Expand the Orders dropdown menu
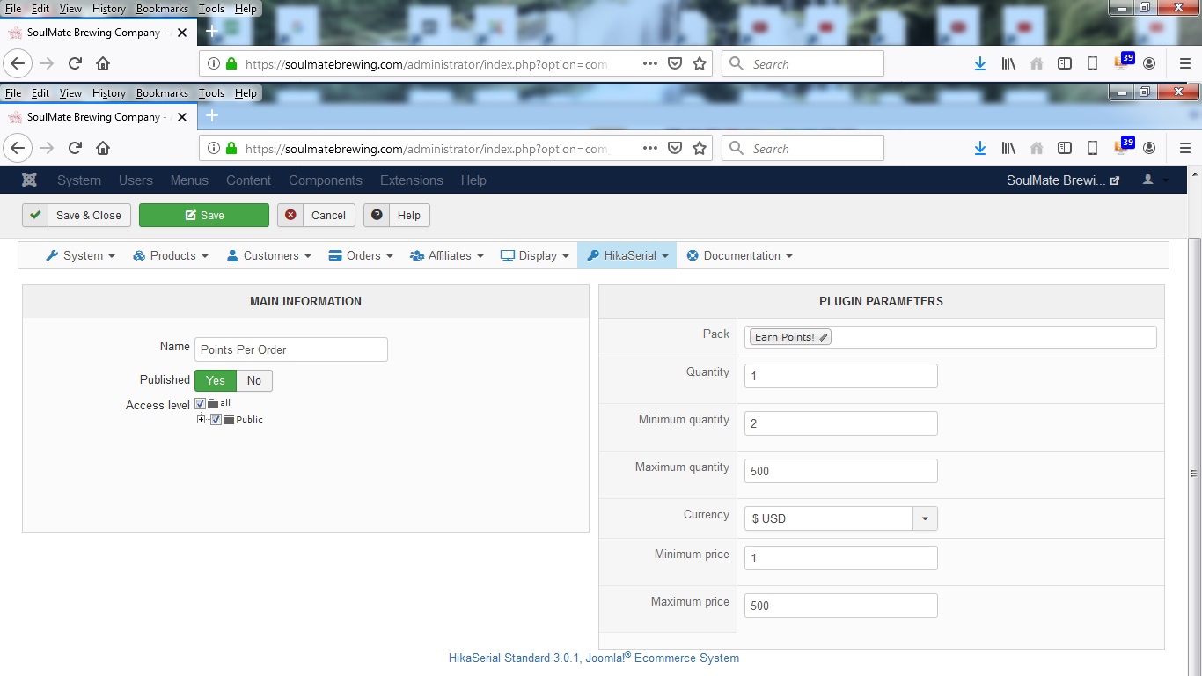 (x=362, y=255)
